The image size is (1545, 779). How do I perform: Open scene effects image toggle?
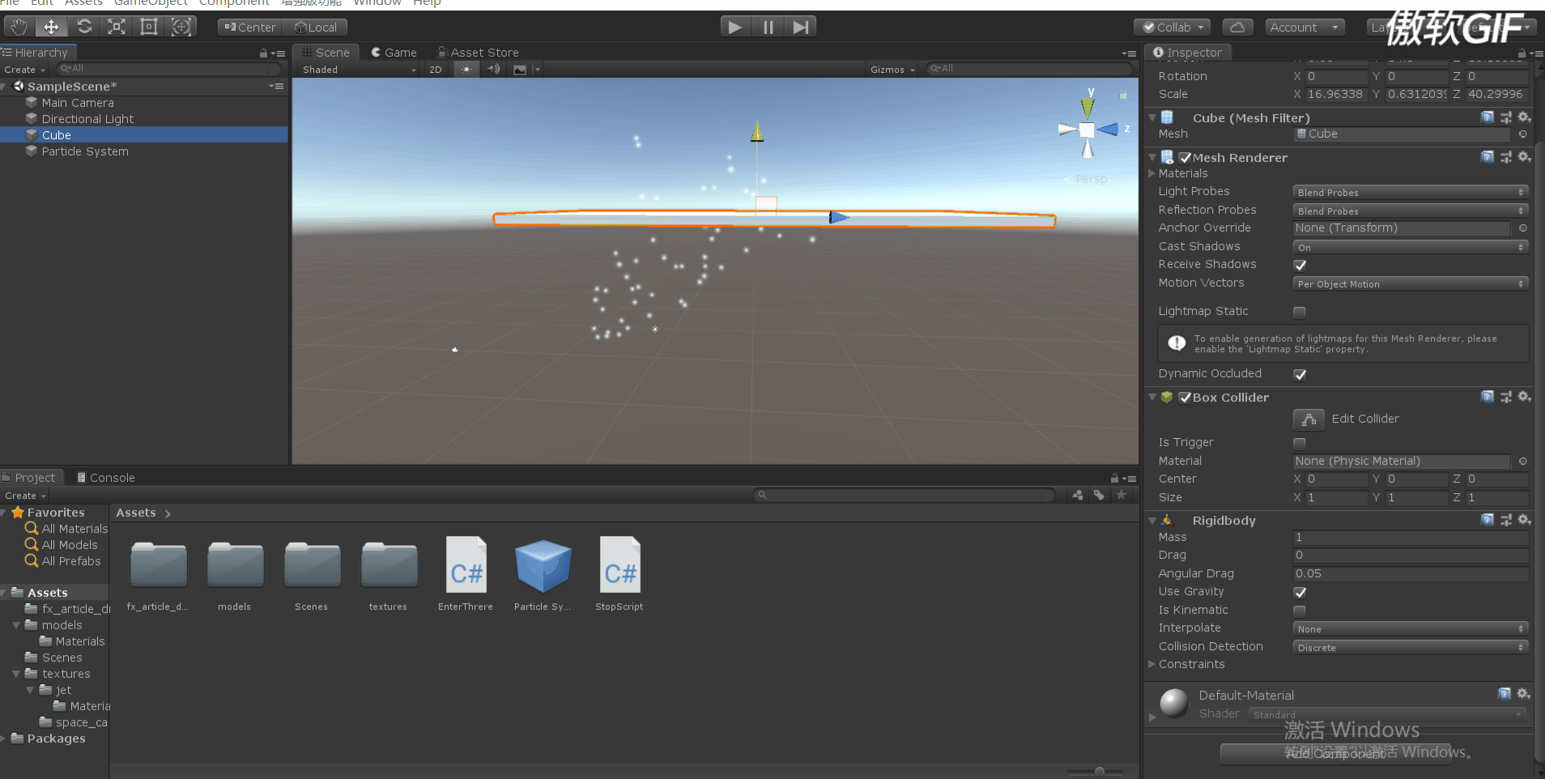coord(520,70)
